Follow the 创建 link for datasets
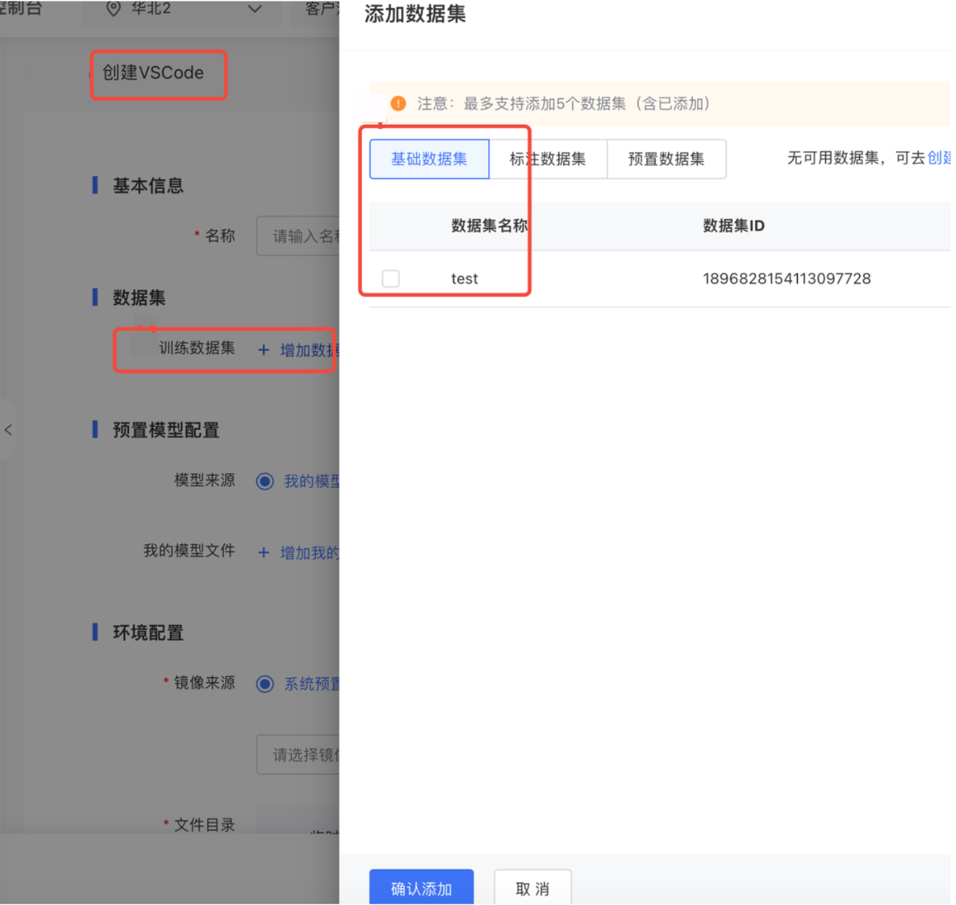 click(939, 158)
